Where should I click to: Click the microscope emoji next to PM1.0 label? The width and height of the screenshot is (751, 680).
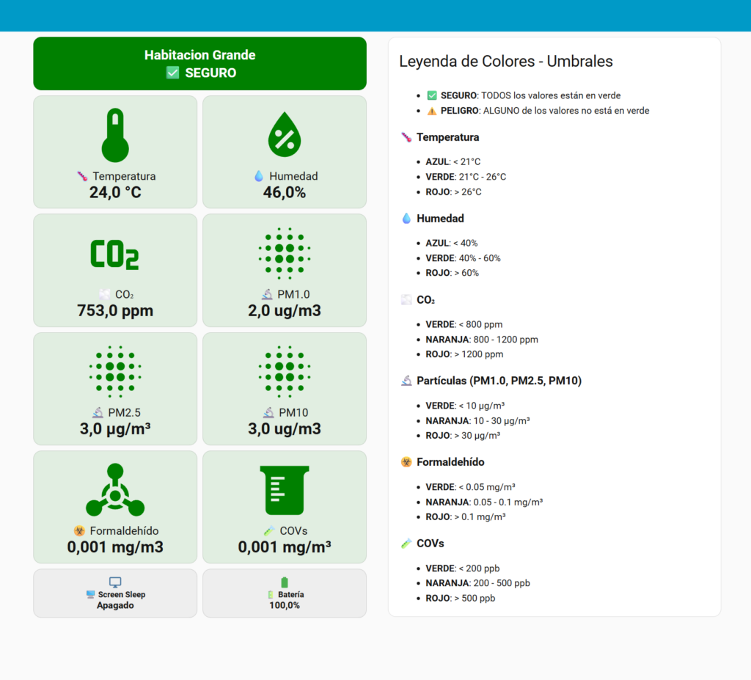[x=267, y=294]
